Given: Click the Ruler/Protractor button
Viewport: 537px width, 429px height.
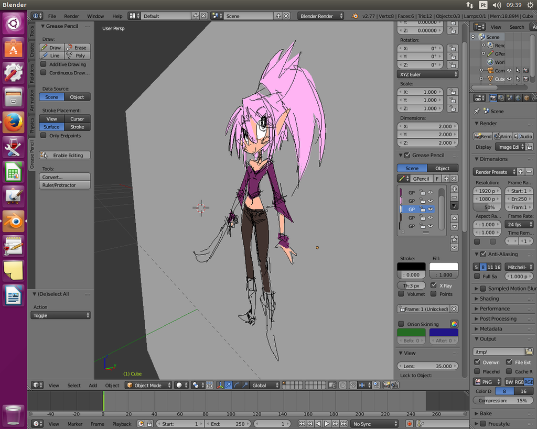Looking at the screenshot, I should (65, 185).
